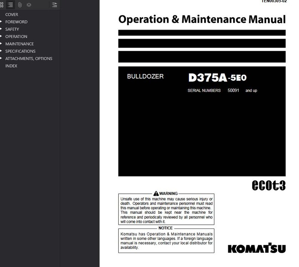Go to the FOREWORD outline entry
This screenshot has height=267, width=299.
click(x=17, y=22)
